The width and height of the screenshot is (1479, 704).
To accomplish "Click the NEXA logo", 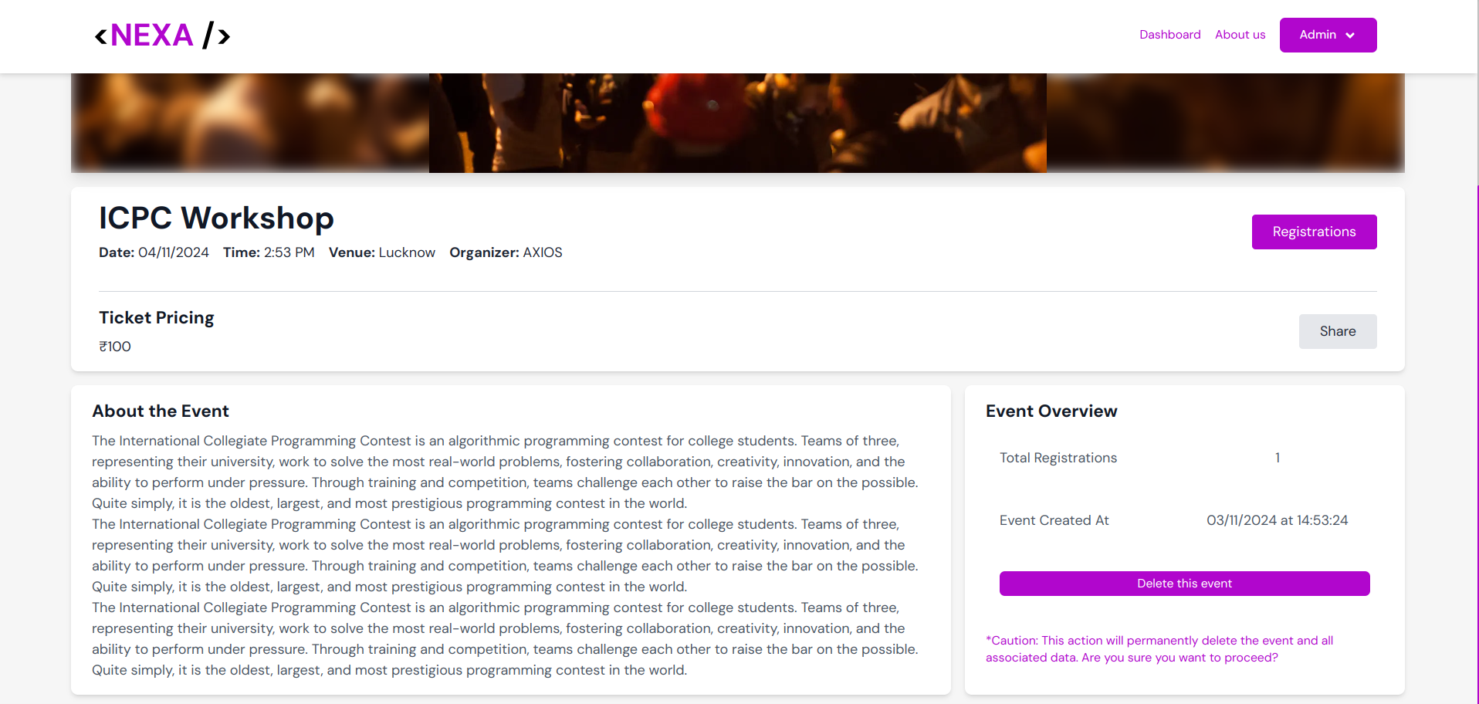I will pos(163,36).
